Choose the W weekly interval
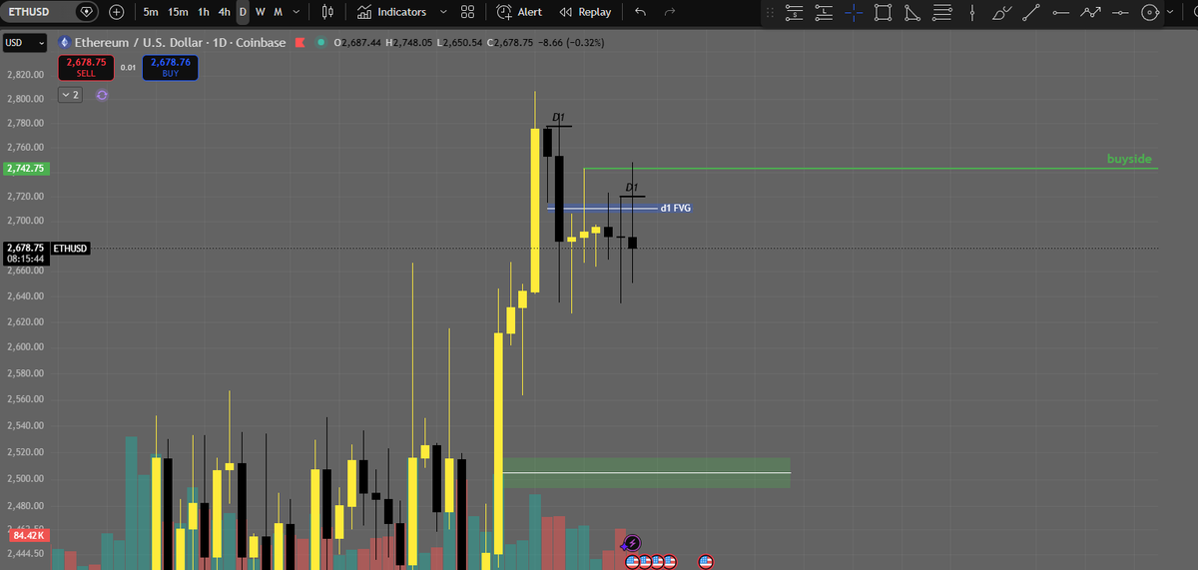The image size is (1198, 570). pyautogui.click(x=260, y=12)
